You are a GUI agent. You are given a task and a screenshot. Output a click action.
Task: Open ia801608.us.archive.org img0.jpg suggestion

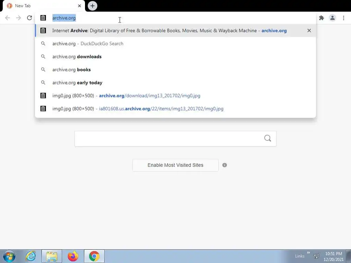175,109
